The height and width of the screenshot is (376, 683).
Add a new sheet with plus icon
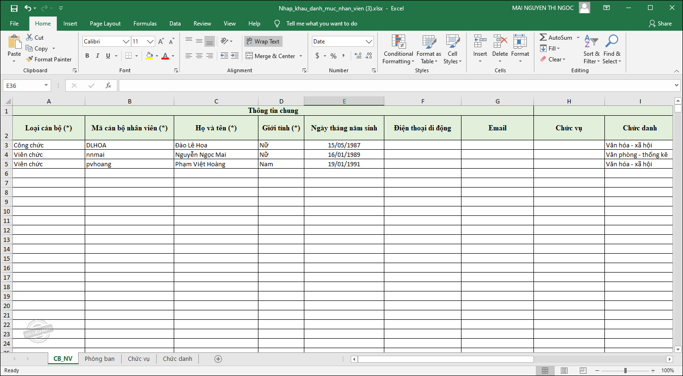[218, 359]
